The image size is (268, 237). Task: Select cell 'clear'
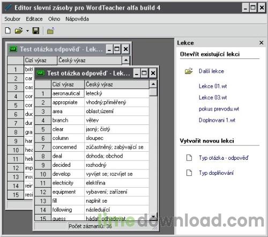pos(68,129)
